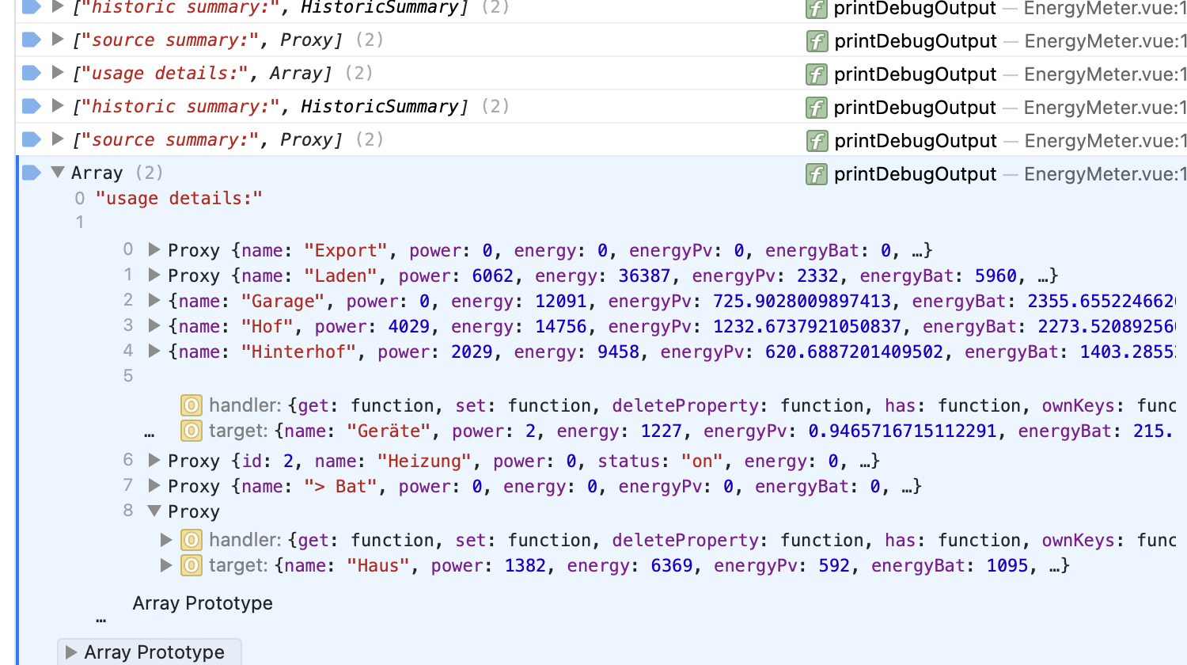Expand the Array Prototype section at bottom

[x=71, y=652]
